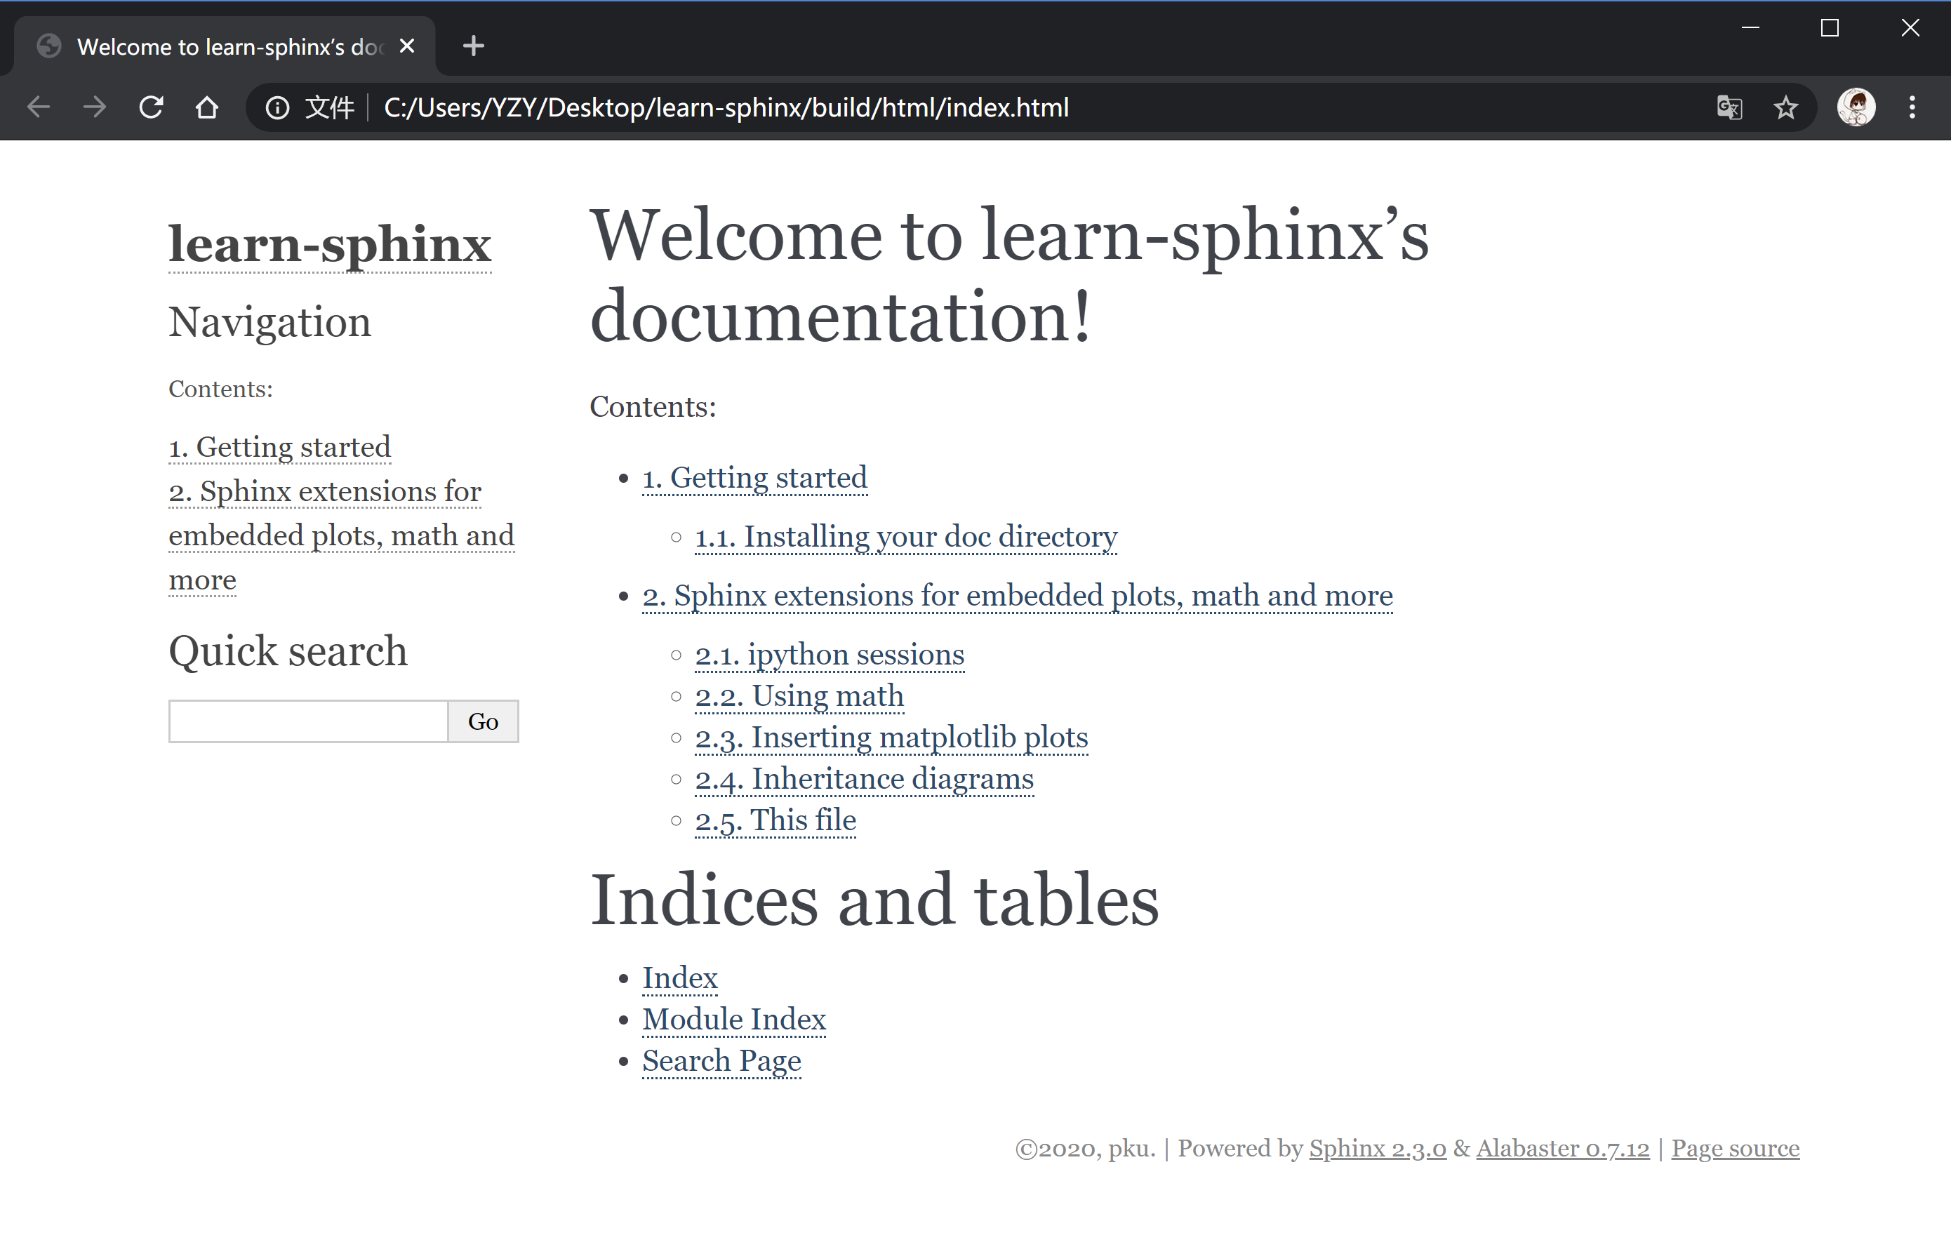The image size is (1951, 1254).
Task: Open the Search Page link
Action: click(721, 1060)
